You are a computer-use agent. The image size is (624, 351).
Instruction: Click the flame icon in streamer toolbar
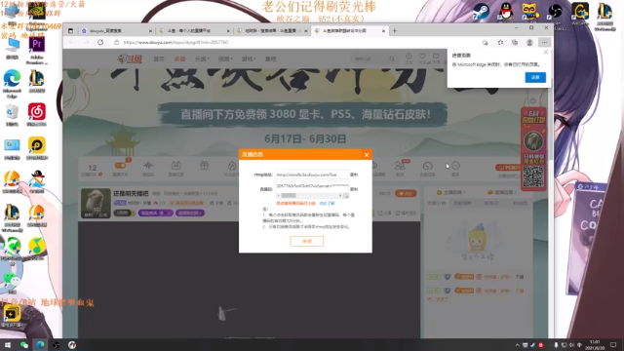232,166
